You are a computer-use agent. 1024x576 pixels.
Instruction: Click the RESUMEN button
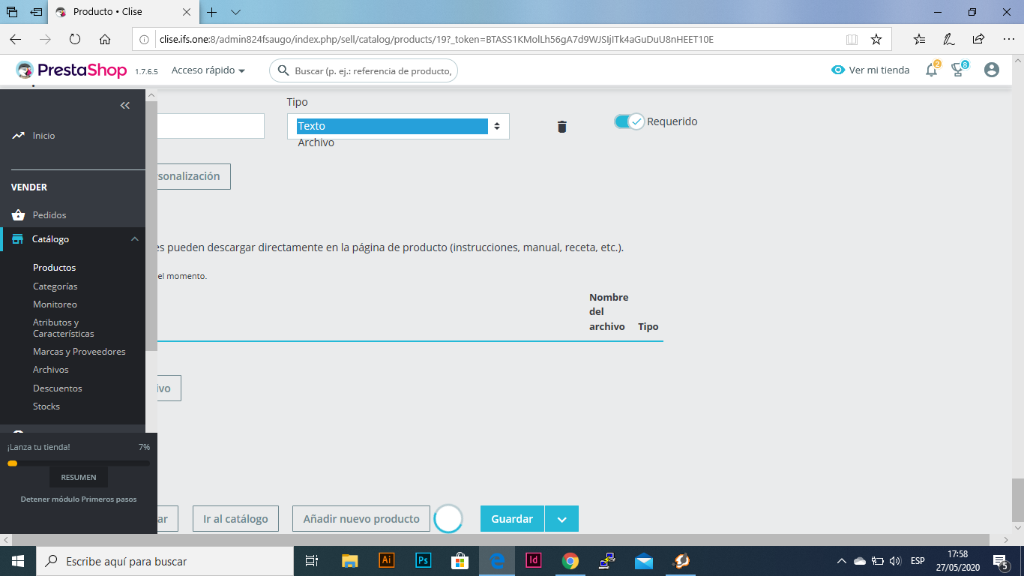79,477
